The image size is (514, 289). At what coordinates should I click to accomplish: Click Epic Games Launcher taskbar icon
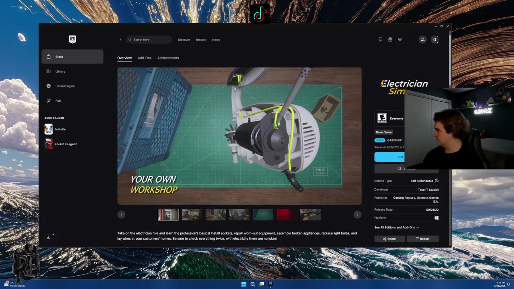(270, 284)
